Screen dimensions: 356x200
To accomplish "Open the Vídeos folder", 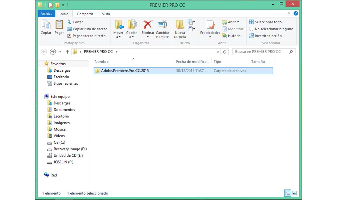I will pyautogui.click(x=59, y=136).
